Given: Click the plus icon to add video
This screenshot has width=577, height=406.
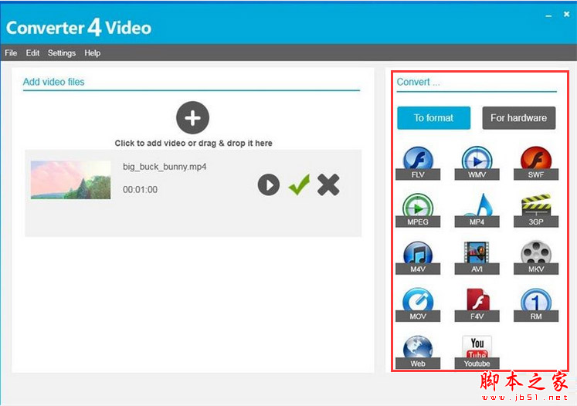Looking at the screenshot, I should click(193, 117).
